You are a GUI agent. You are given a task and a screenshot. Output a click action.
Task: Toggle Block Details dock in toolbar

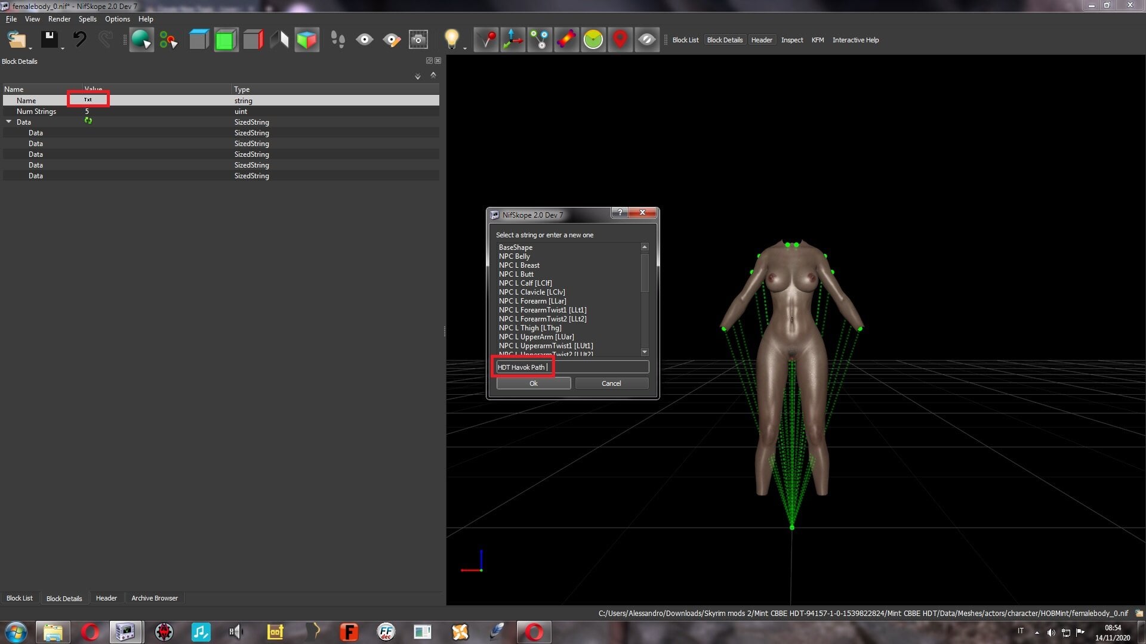[725, 40]
